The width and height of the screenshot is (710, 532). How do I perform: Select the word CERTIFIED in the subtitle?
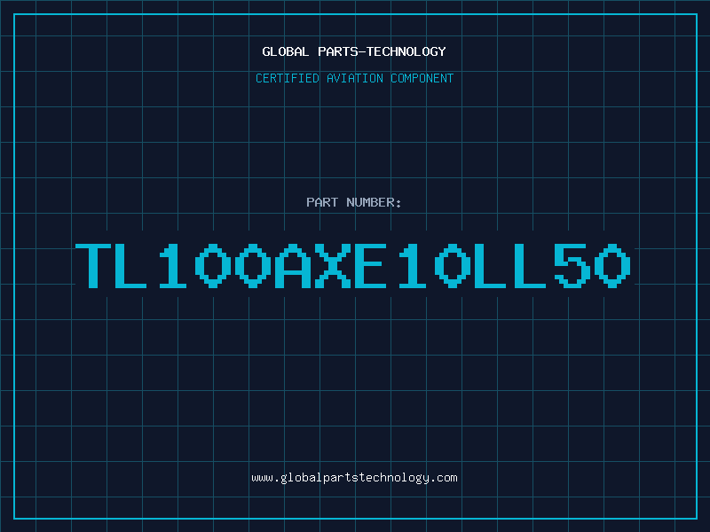pos(288,78)
